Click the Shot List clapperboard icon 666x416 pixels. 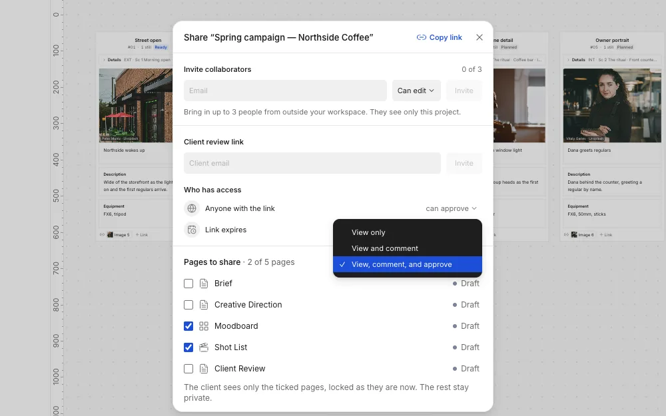tap(204, 347)
